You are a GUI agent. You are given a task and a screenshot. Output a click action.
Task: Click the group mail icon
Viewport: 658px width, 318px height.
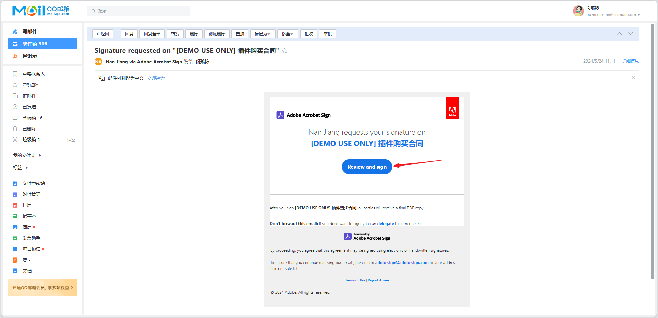click(15, 96)
